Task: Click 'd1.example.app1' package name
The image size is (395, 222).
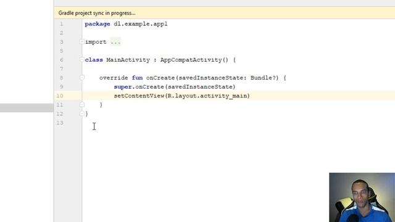Action: [x=141, y=24]
